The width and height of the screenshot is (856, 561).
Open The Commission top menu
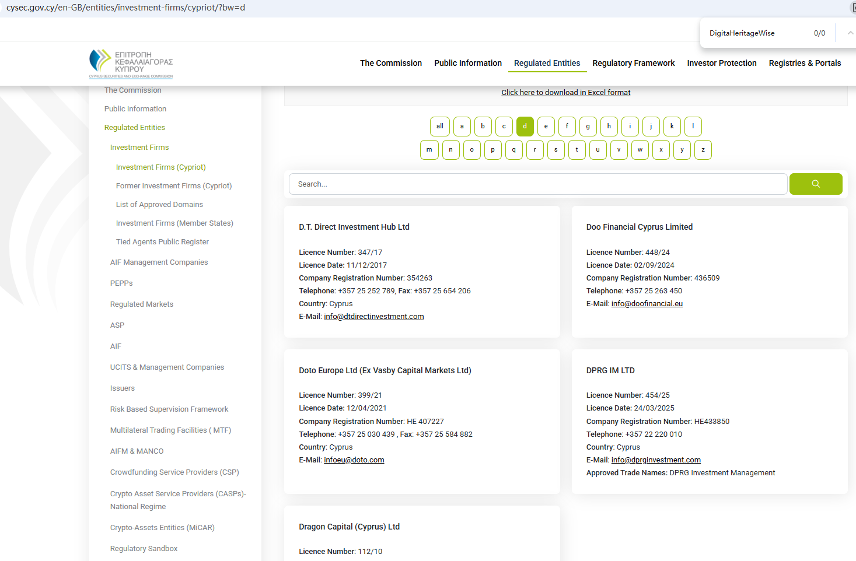point(390,63)
